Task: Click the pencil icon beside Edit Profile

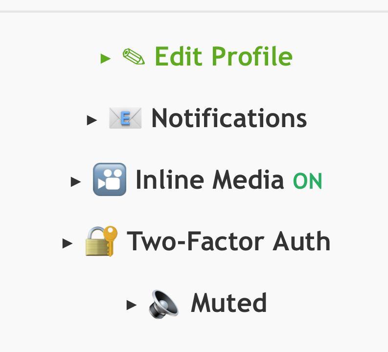Action: [134, 57]
